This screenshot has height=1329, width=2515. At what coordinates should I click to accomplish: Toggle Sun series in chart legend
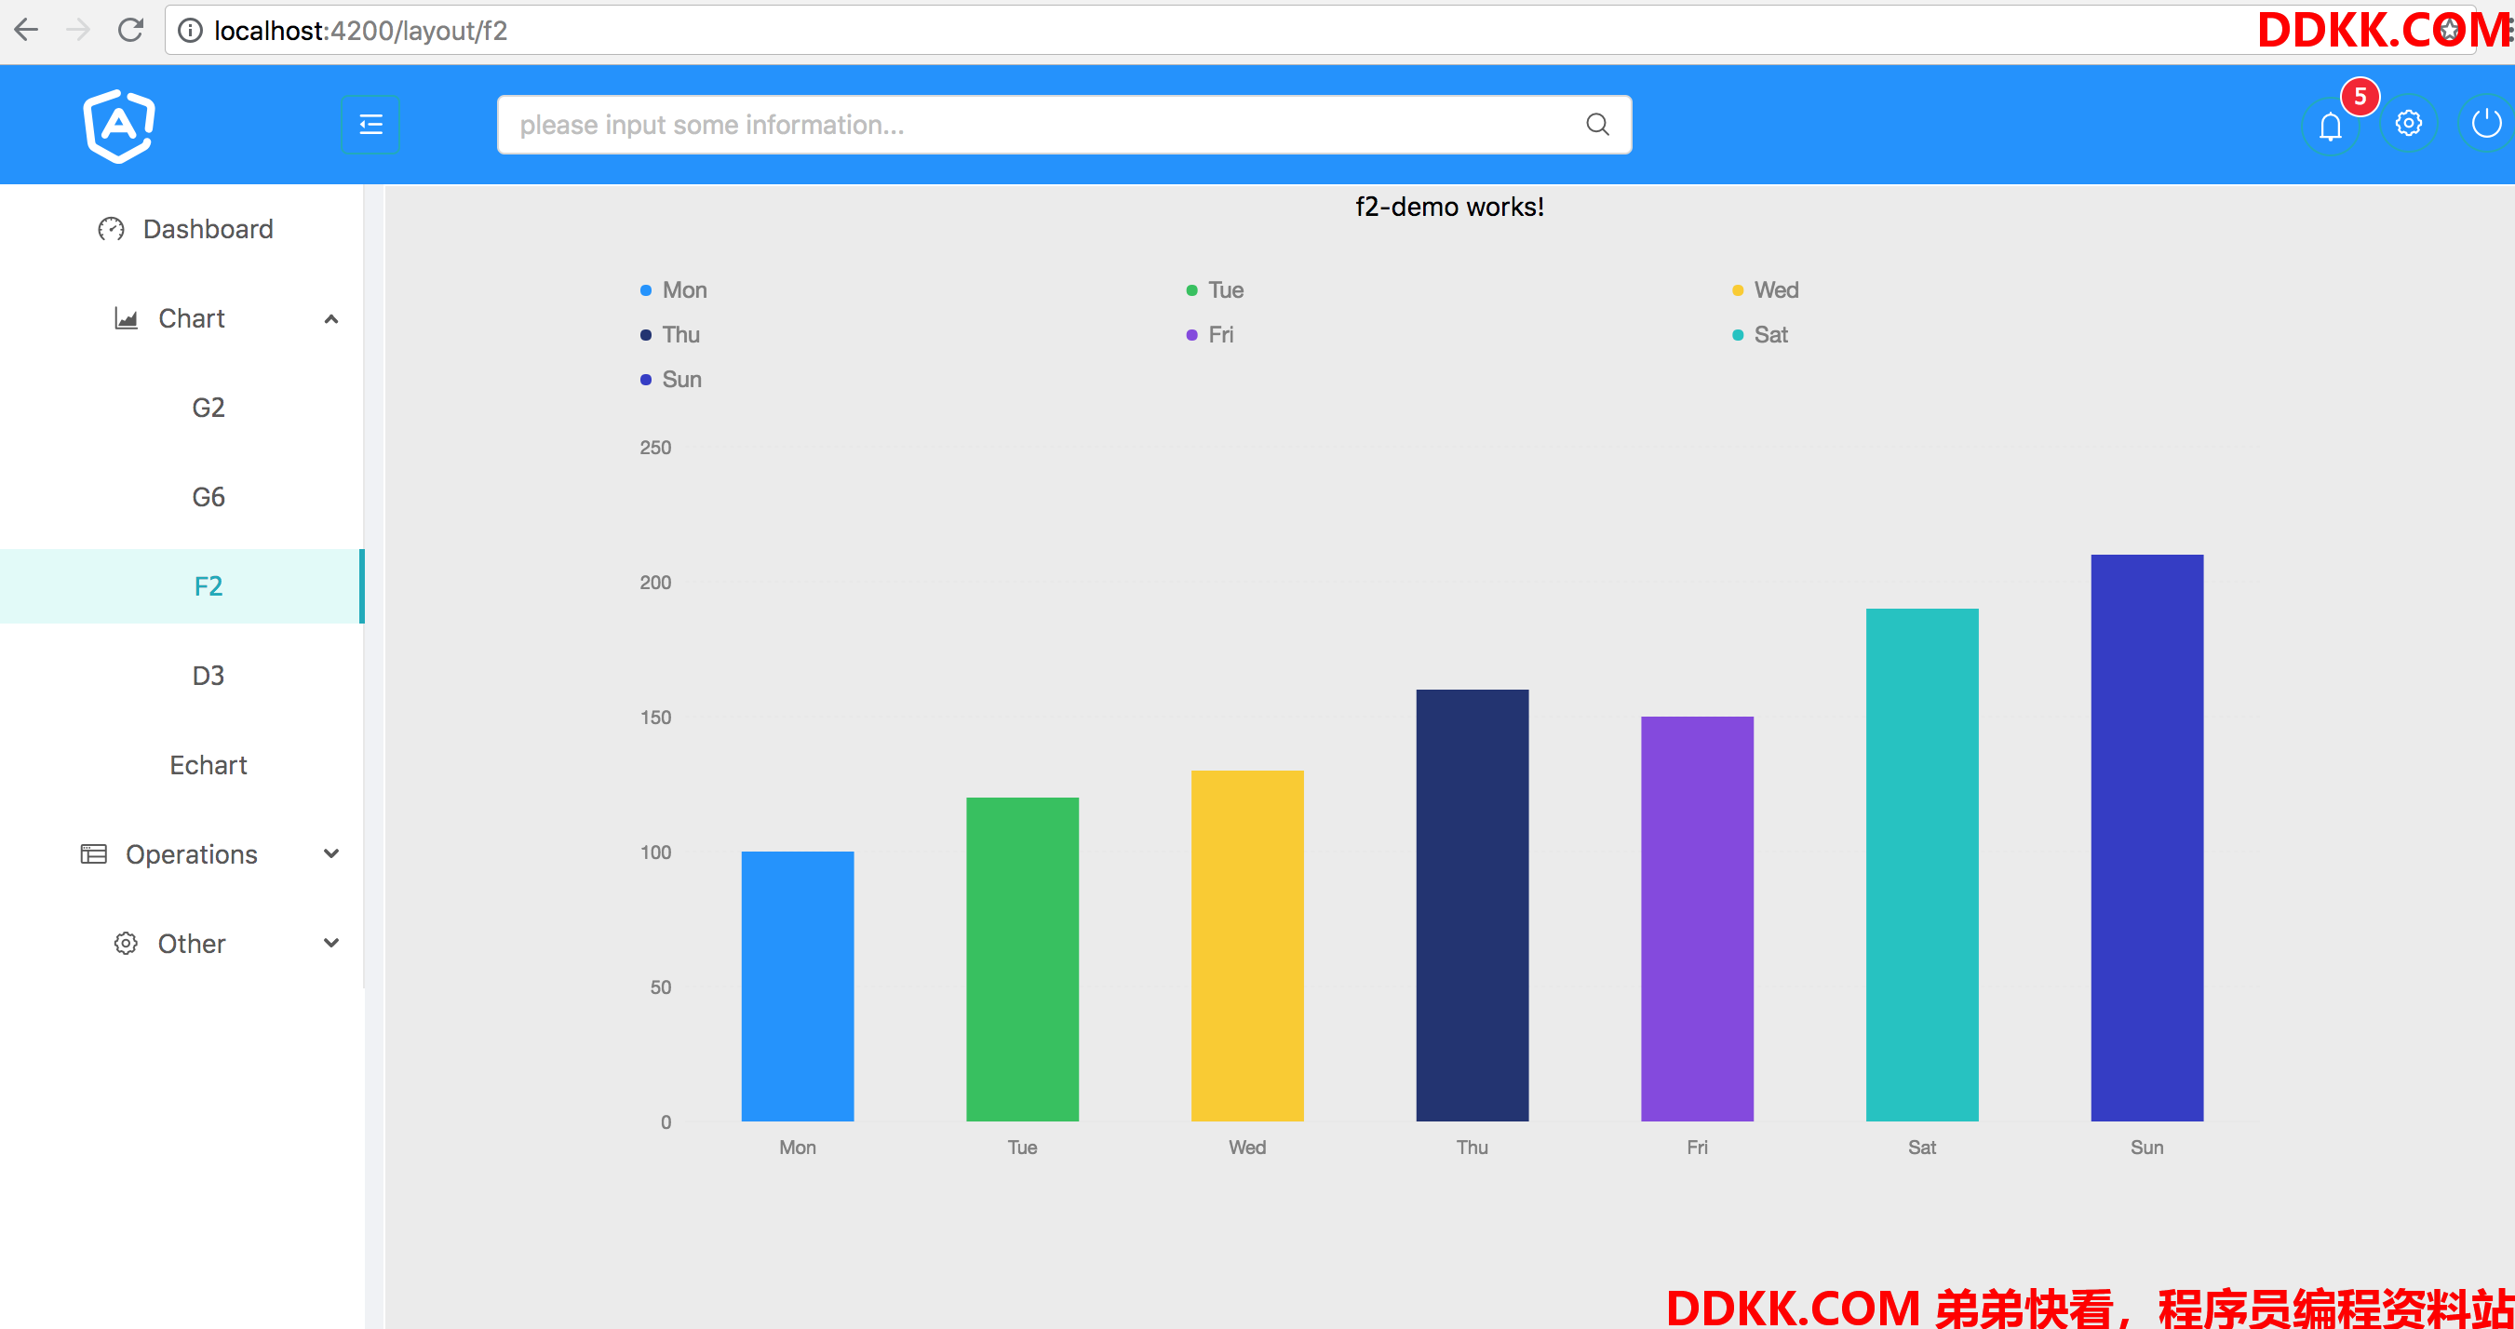pos(671,380)
